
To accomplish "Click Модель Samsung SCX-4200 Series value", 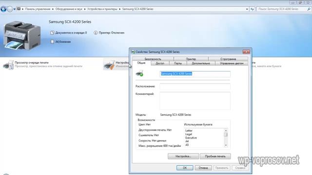I will coord(175,115).
